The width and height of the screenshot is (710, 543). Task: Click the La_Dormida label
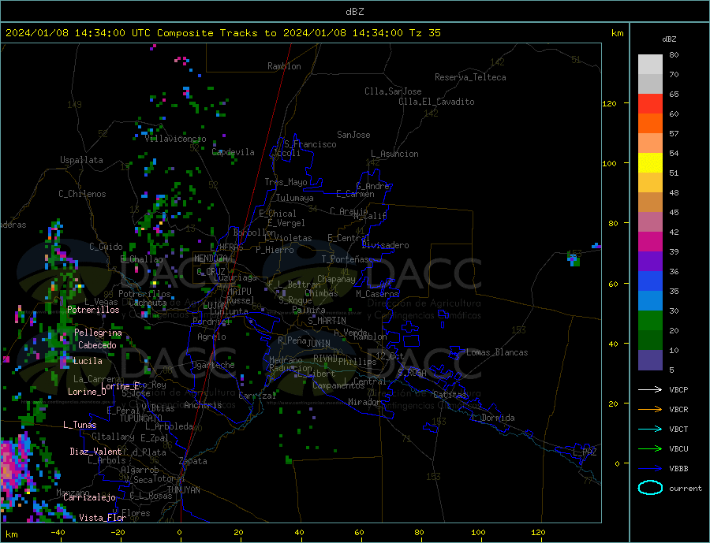[x=494, y=418]
